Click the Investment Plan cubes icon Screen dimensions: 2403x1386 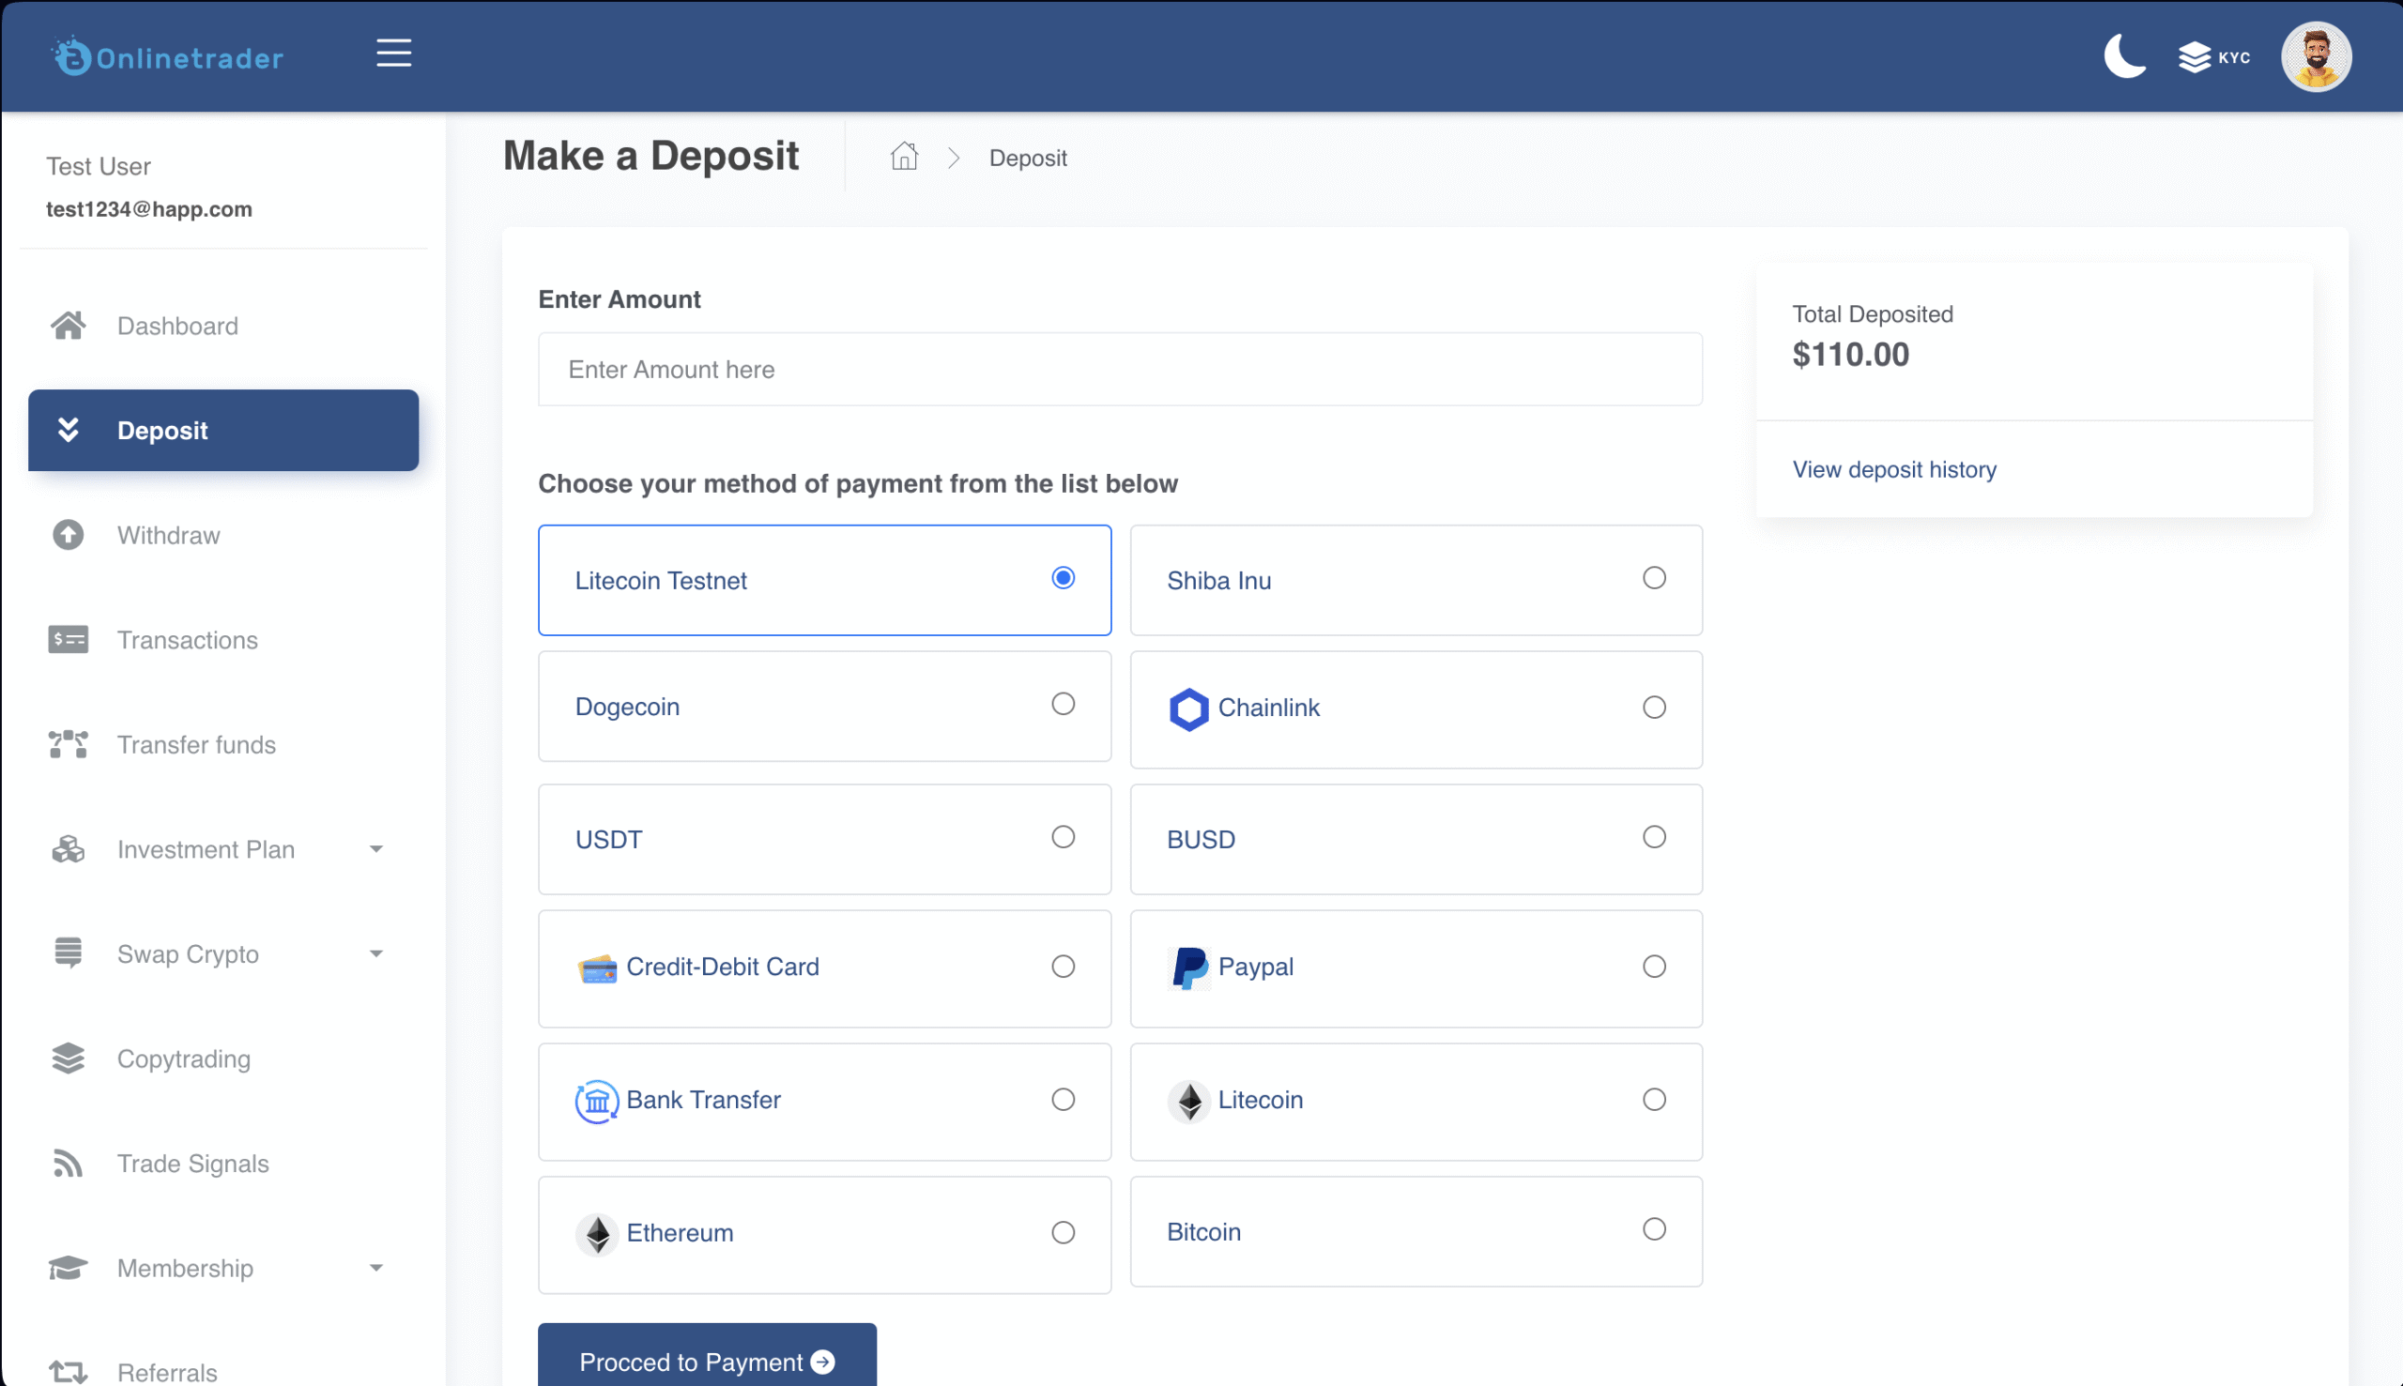68,849
